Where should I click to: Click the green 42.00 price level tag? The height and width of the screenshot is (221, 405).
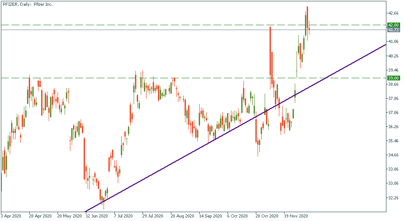pyautogui.click(x=393, y=25)
